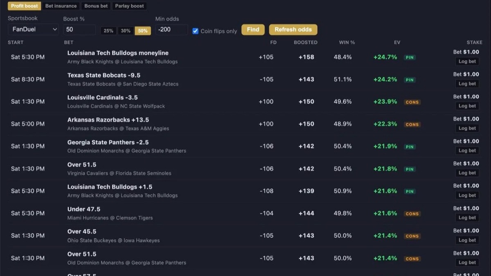Click the EV column header
Screen dimensions: 491x276
coord(397,43)
